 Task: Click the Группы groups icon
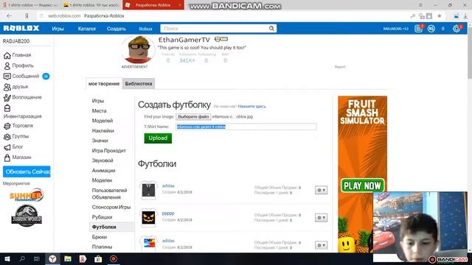[7, 137]
